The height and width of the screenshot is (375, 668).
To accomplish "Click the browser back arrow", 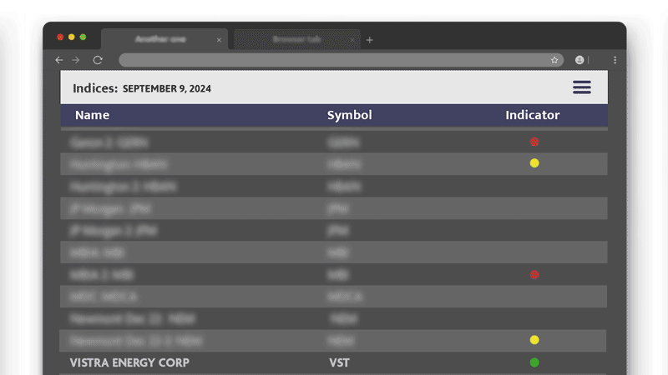I will pyautogui.click(x=58, y=60).
